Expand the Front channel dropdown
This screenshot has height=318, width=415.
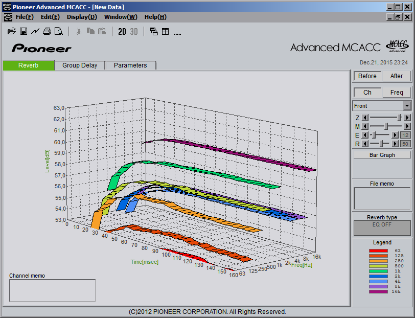[x=407, y=106]
